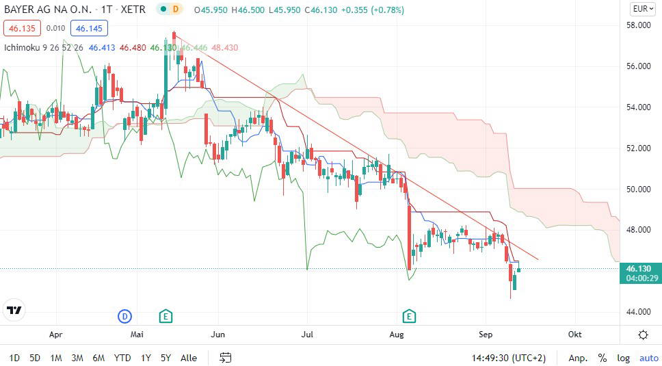This screenshot has width=662, height=366.
Task: Click the Ichimoku value 46.413
Action: (x=102, y=48)
